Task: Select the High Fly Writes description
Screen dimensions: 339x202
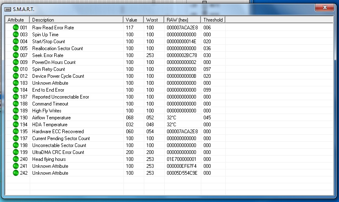Action: [47, 111]
